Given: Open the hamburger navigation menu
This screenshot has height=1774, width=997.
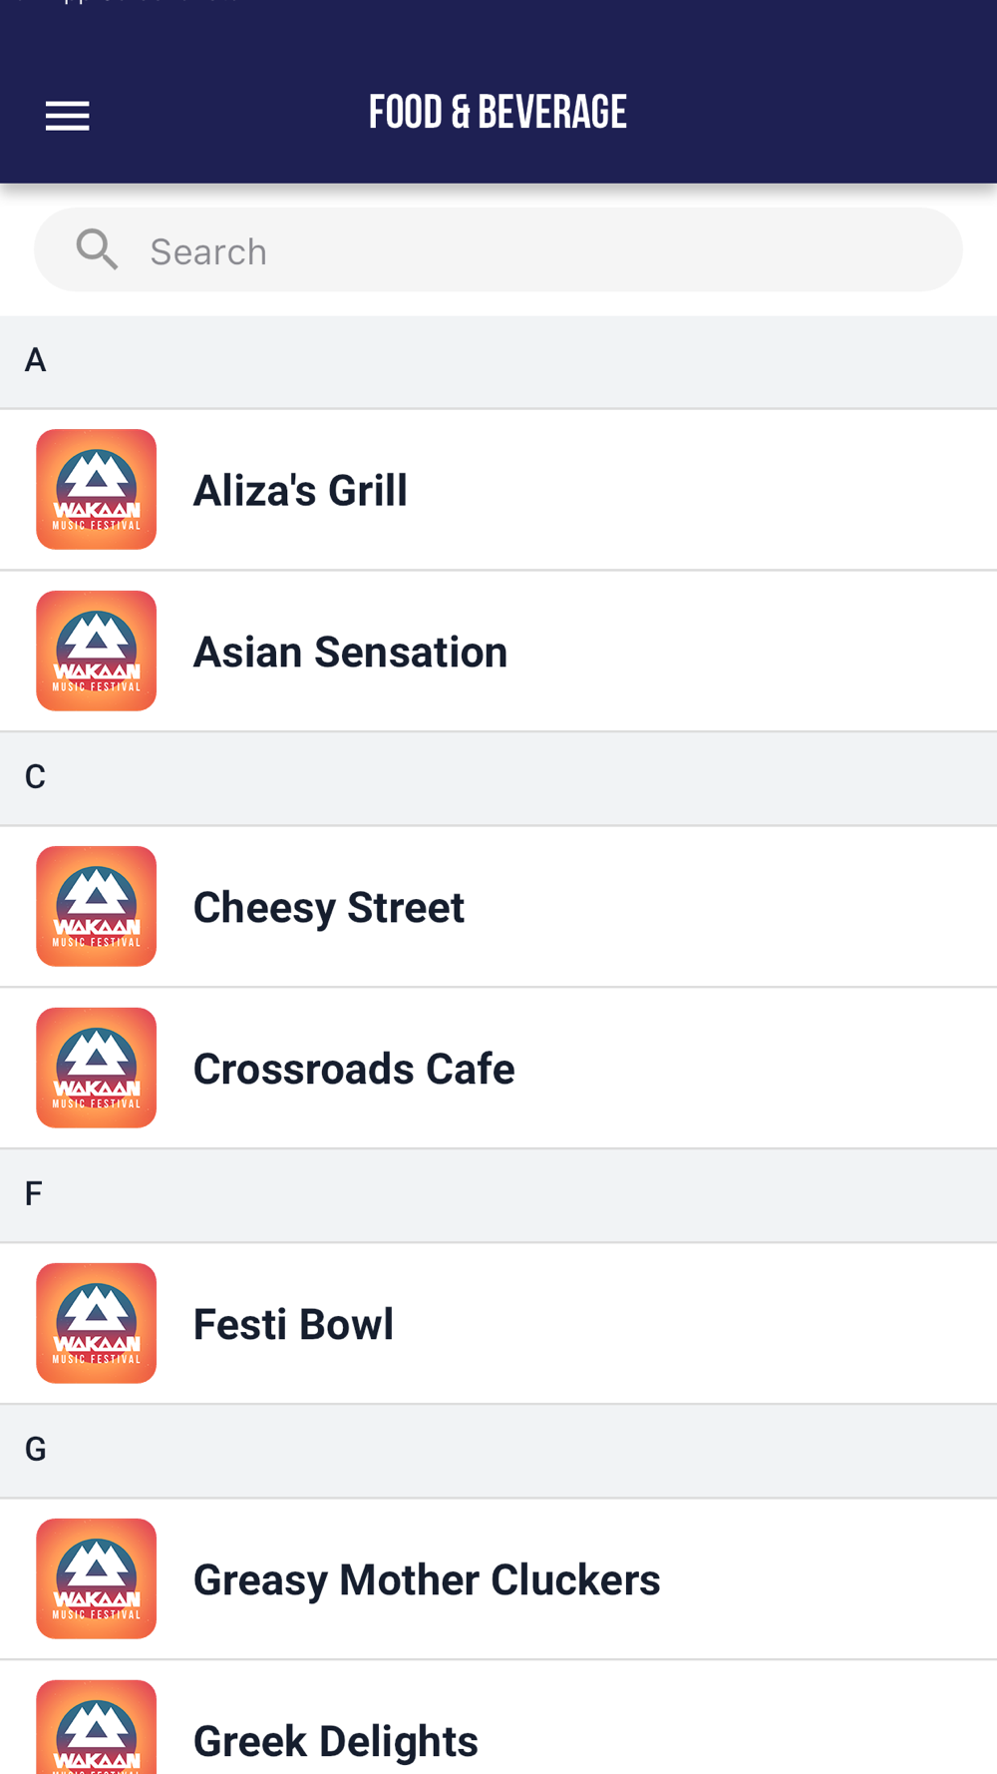Looking at the screenshot, I should [67, 116].
